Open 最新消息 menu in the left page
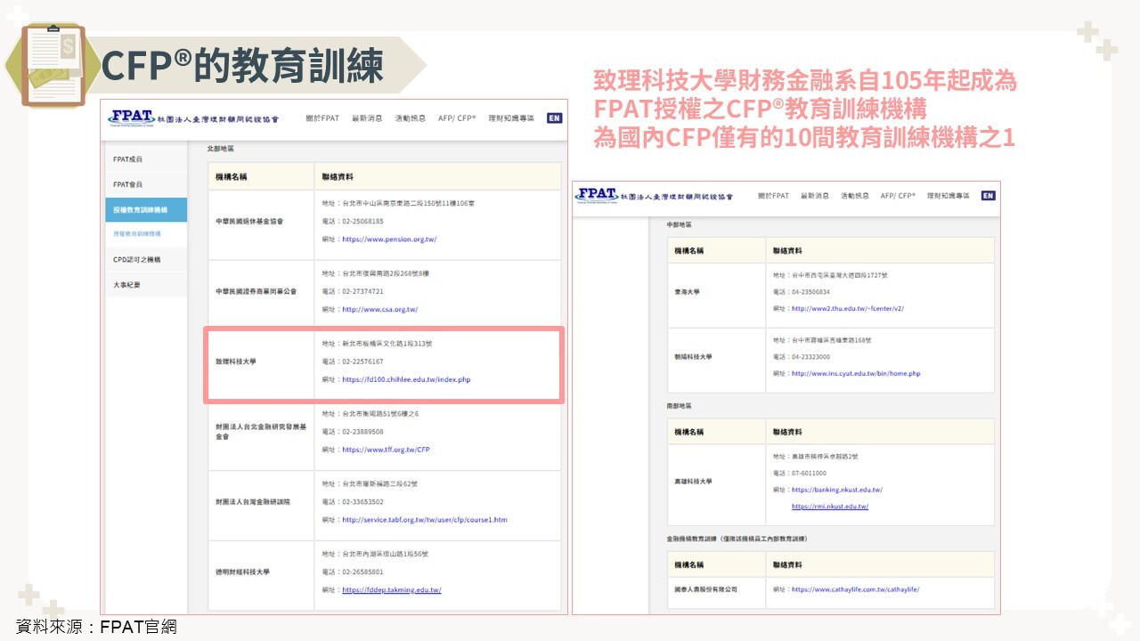 [x=367, y=118]
